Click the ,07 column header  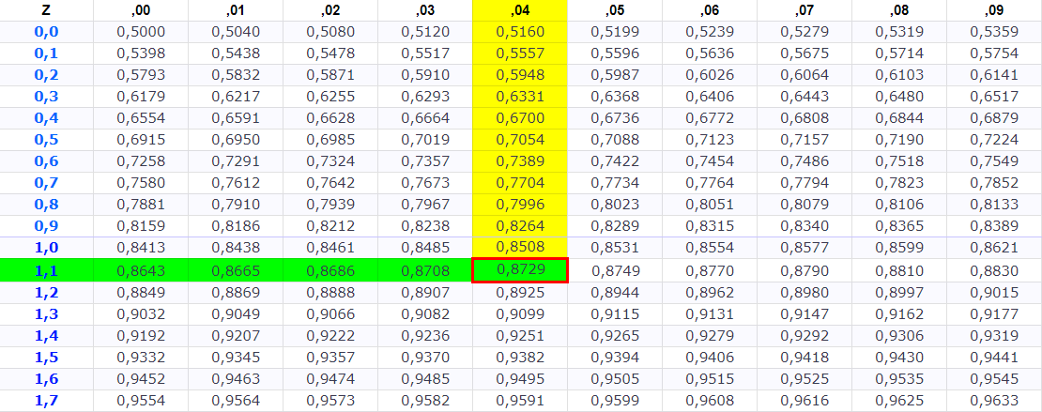(804, 11)
